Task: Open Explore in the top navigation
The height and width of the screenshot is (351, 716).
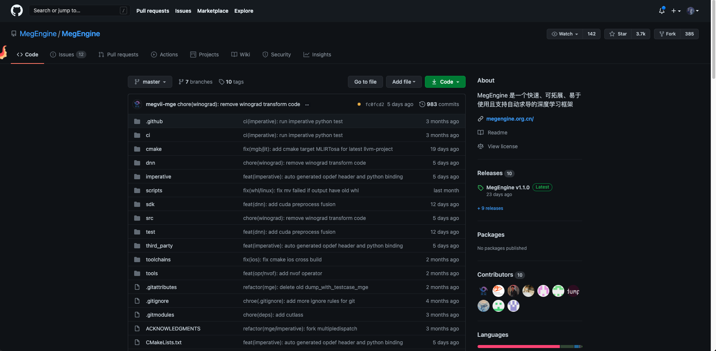Action: [x=244, y=11]
